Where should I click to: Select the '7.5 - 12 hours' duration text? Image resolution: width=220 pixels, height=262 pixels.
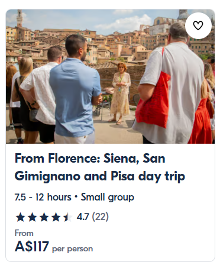pos(43,197)
